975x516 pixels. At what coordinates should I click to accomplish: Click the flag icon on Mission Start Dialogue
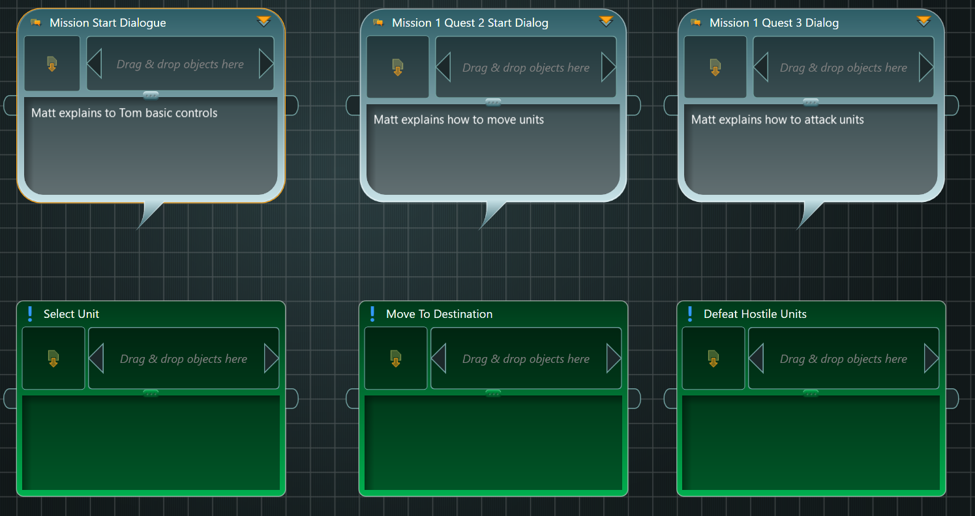pyautogui.click(x=35, y=23)
